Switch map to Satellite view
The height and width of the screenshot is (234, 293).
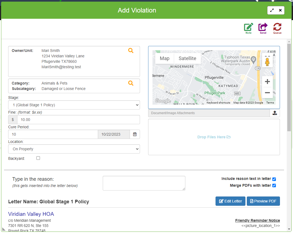point(188,58)
